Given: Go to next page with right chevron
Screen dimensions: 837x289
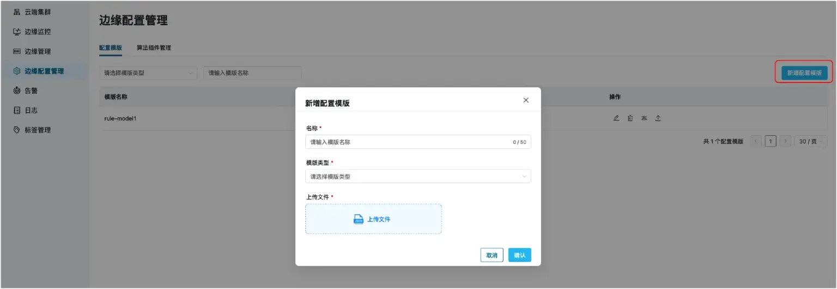Looking at the screenshot, I should (x=785, y=141).
